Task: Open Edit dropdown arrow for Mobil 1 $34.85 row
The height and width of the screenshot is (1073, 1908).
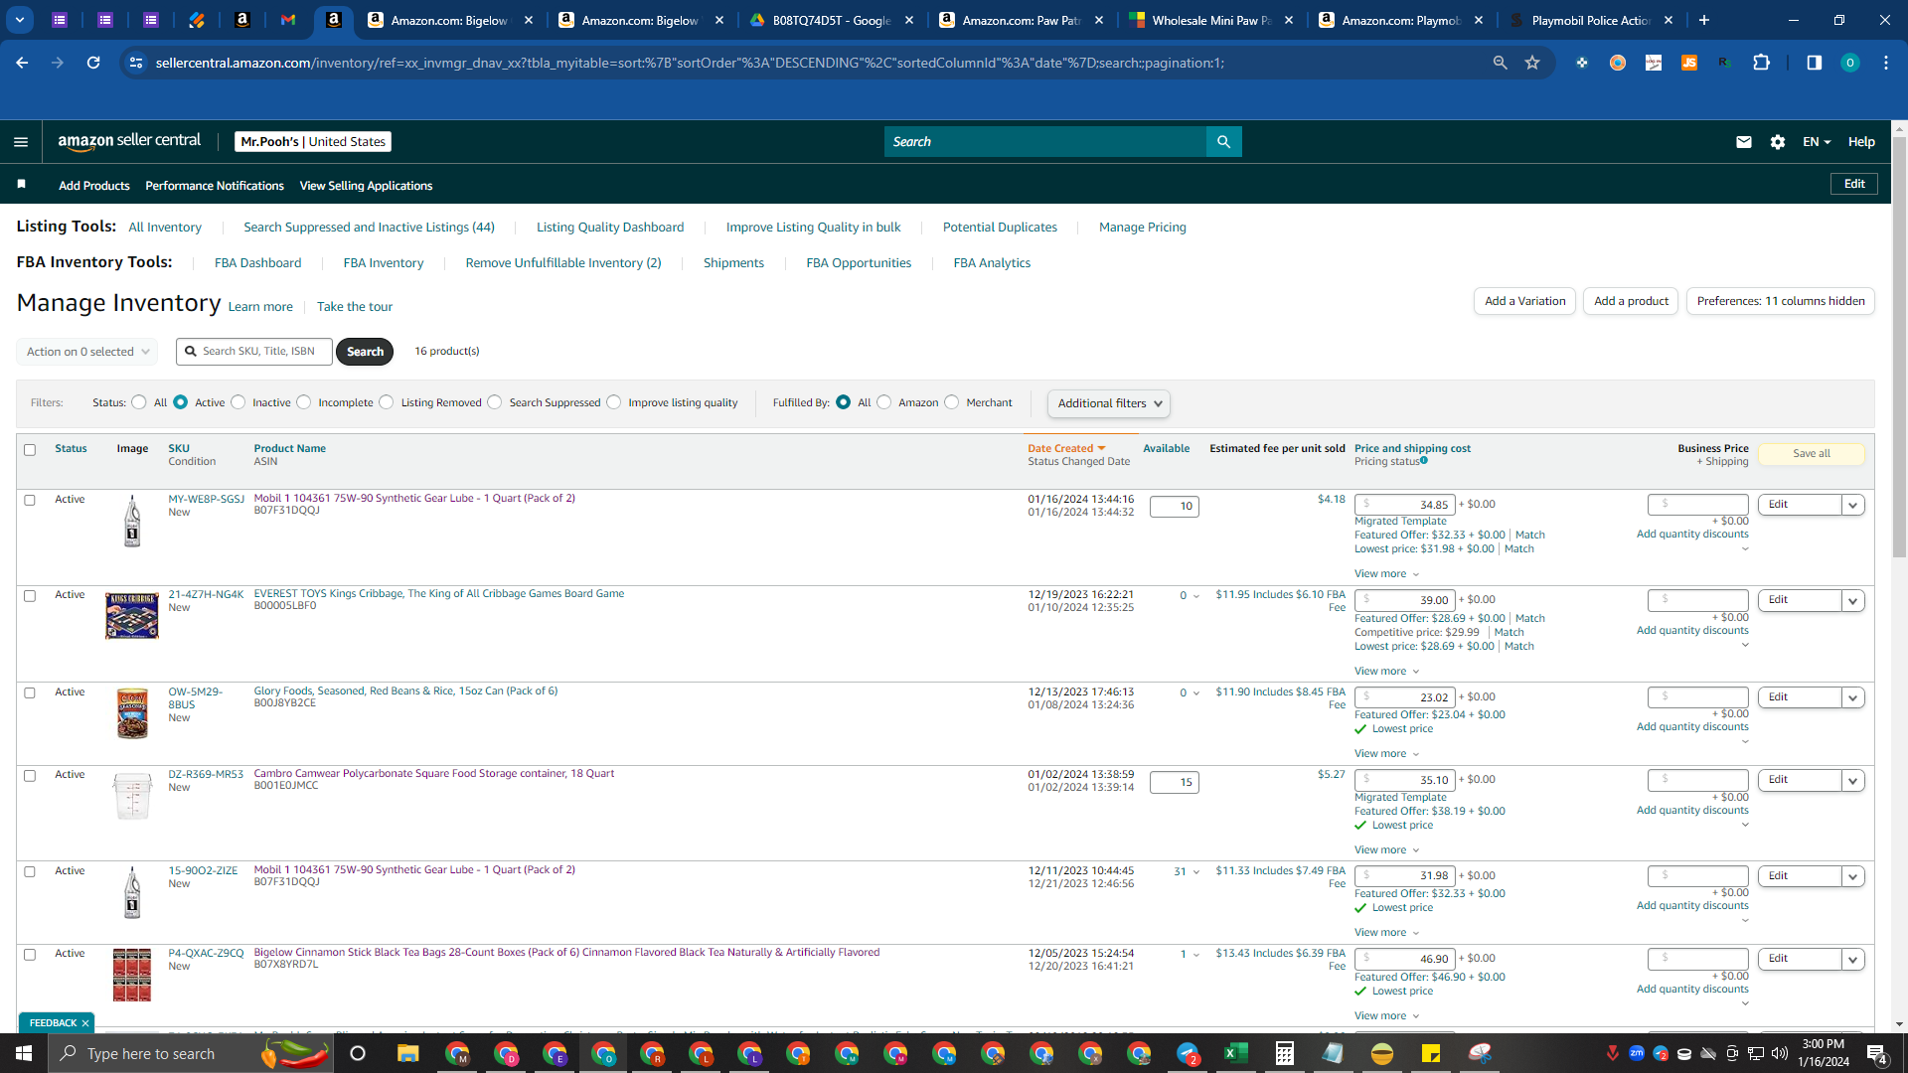Action: point(1852,505)
